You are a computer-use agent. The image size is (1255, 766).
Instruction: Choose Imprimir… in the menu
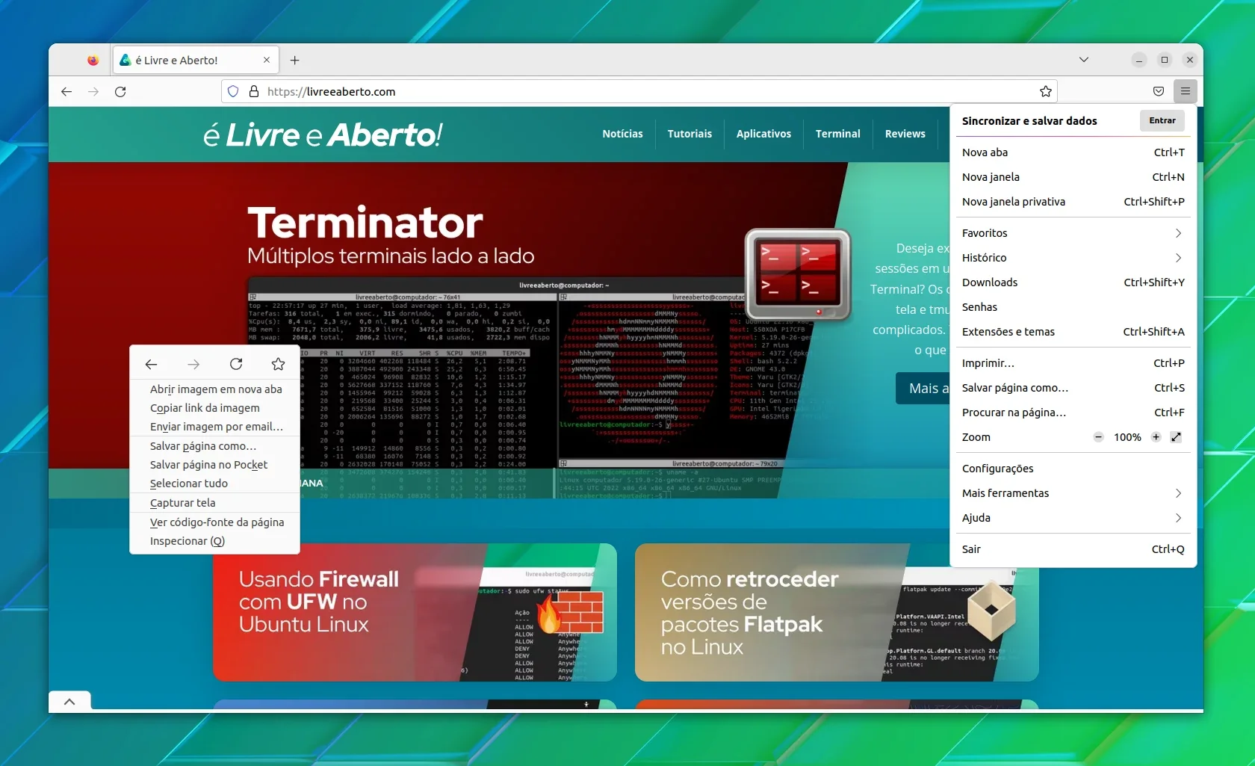pos(1073,363)
